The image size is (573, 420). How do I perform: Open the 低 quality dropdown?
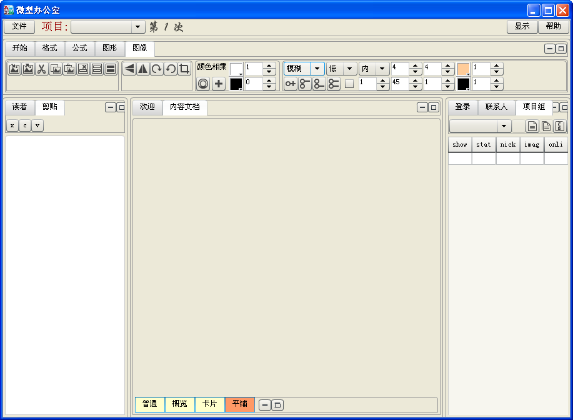point(350,69)
